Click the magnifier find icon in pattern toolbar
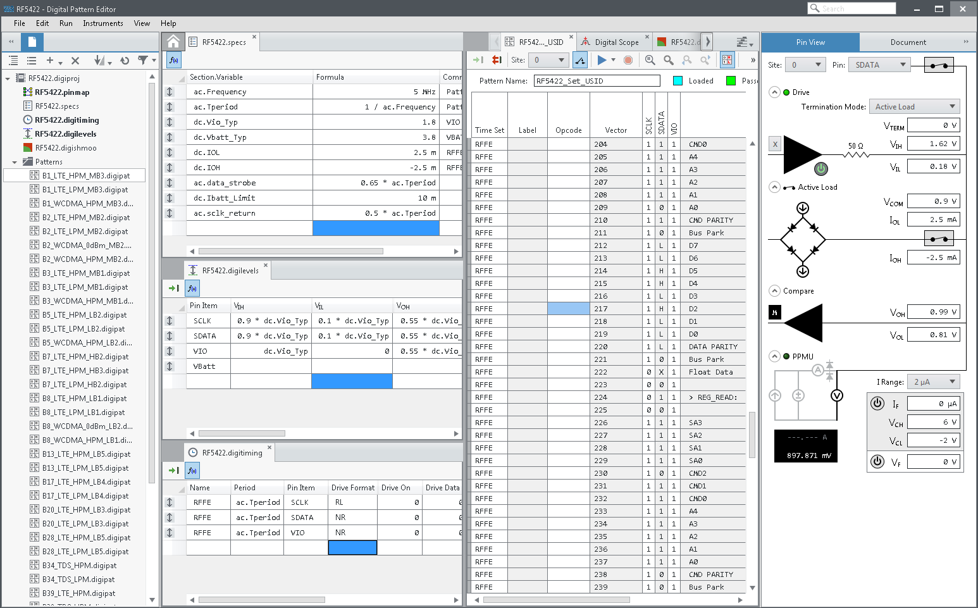 668,60
